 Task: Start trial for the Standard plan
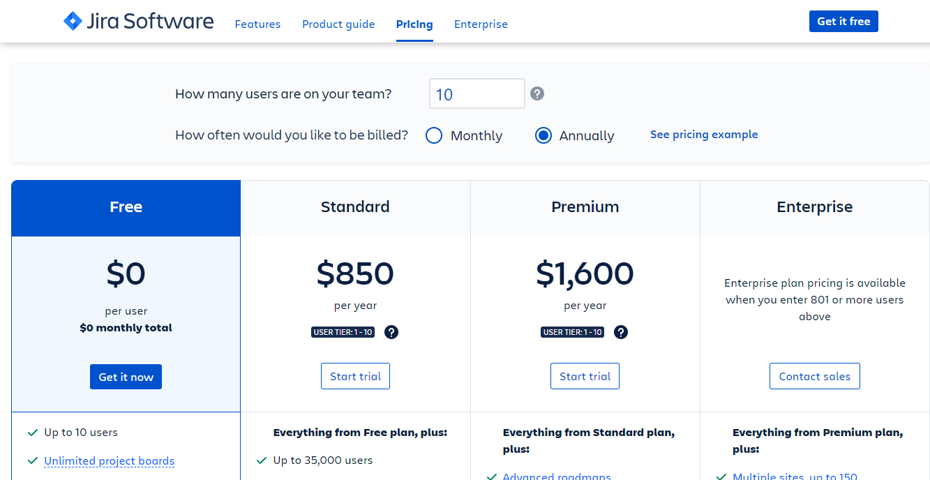click(355, 376)
